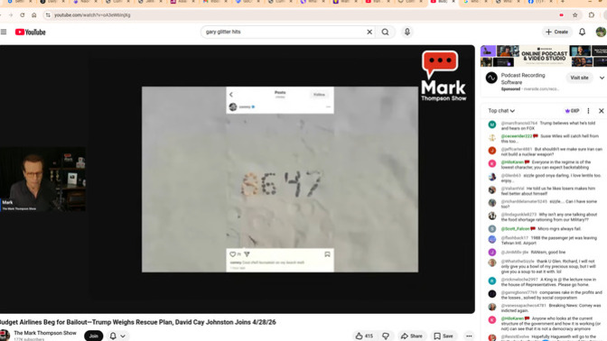Focus the browser address bar URL
The height and width of the screenshot is (341, 607).
coord(92,15)
